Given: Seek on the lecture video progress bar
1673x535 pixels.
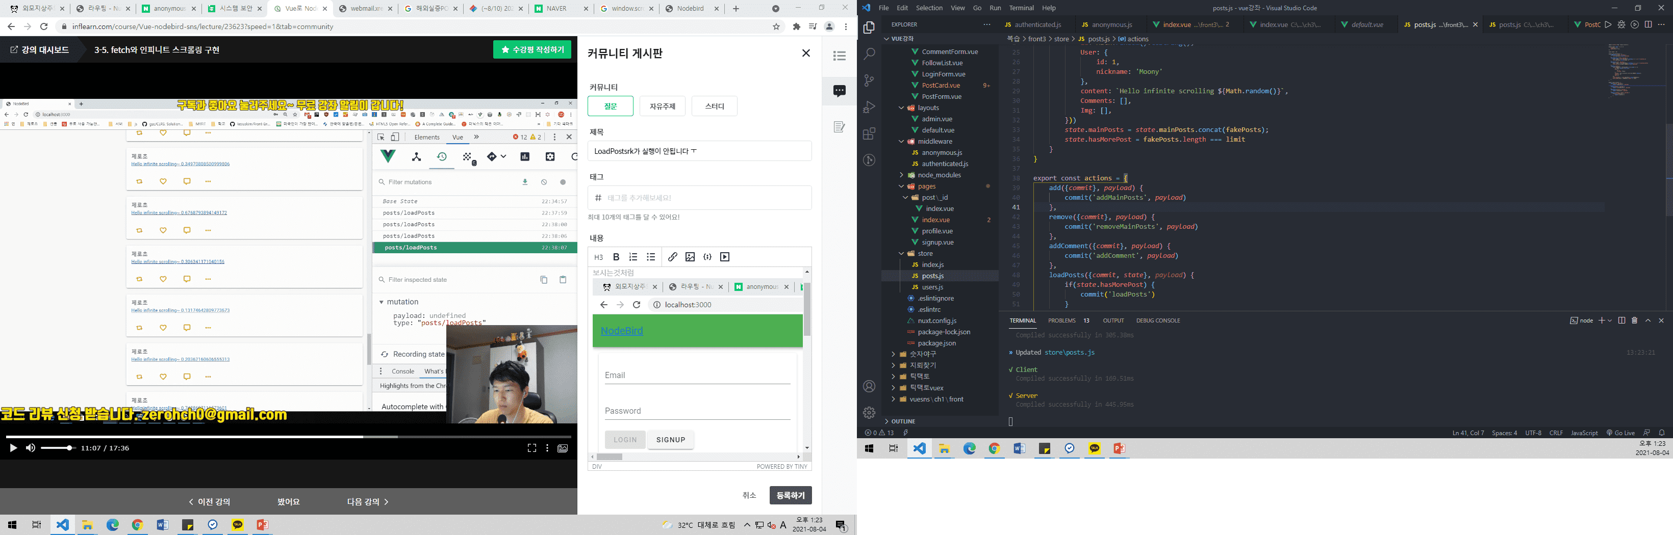Looking at the screenshot, I should 288,437.
